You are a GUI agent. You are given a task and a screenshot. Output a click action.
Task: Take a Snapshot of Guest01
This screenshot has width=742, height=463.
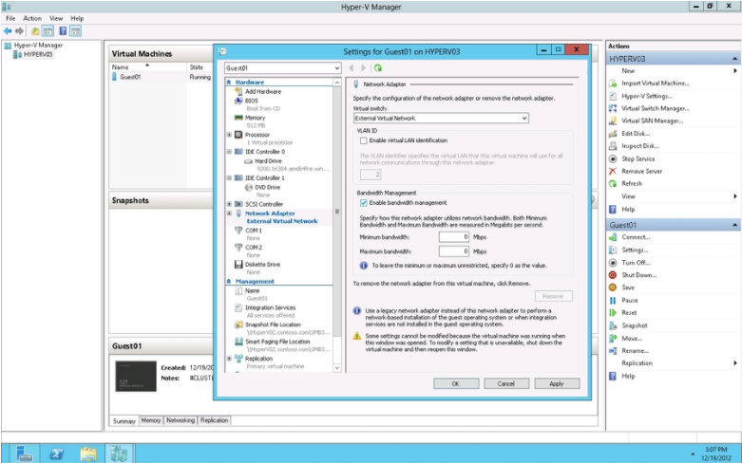(634, 325)
